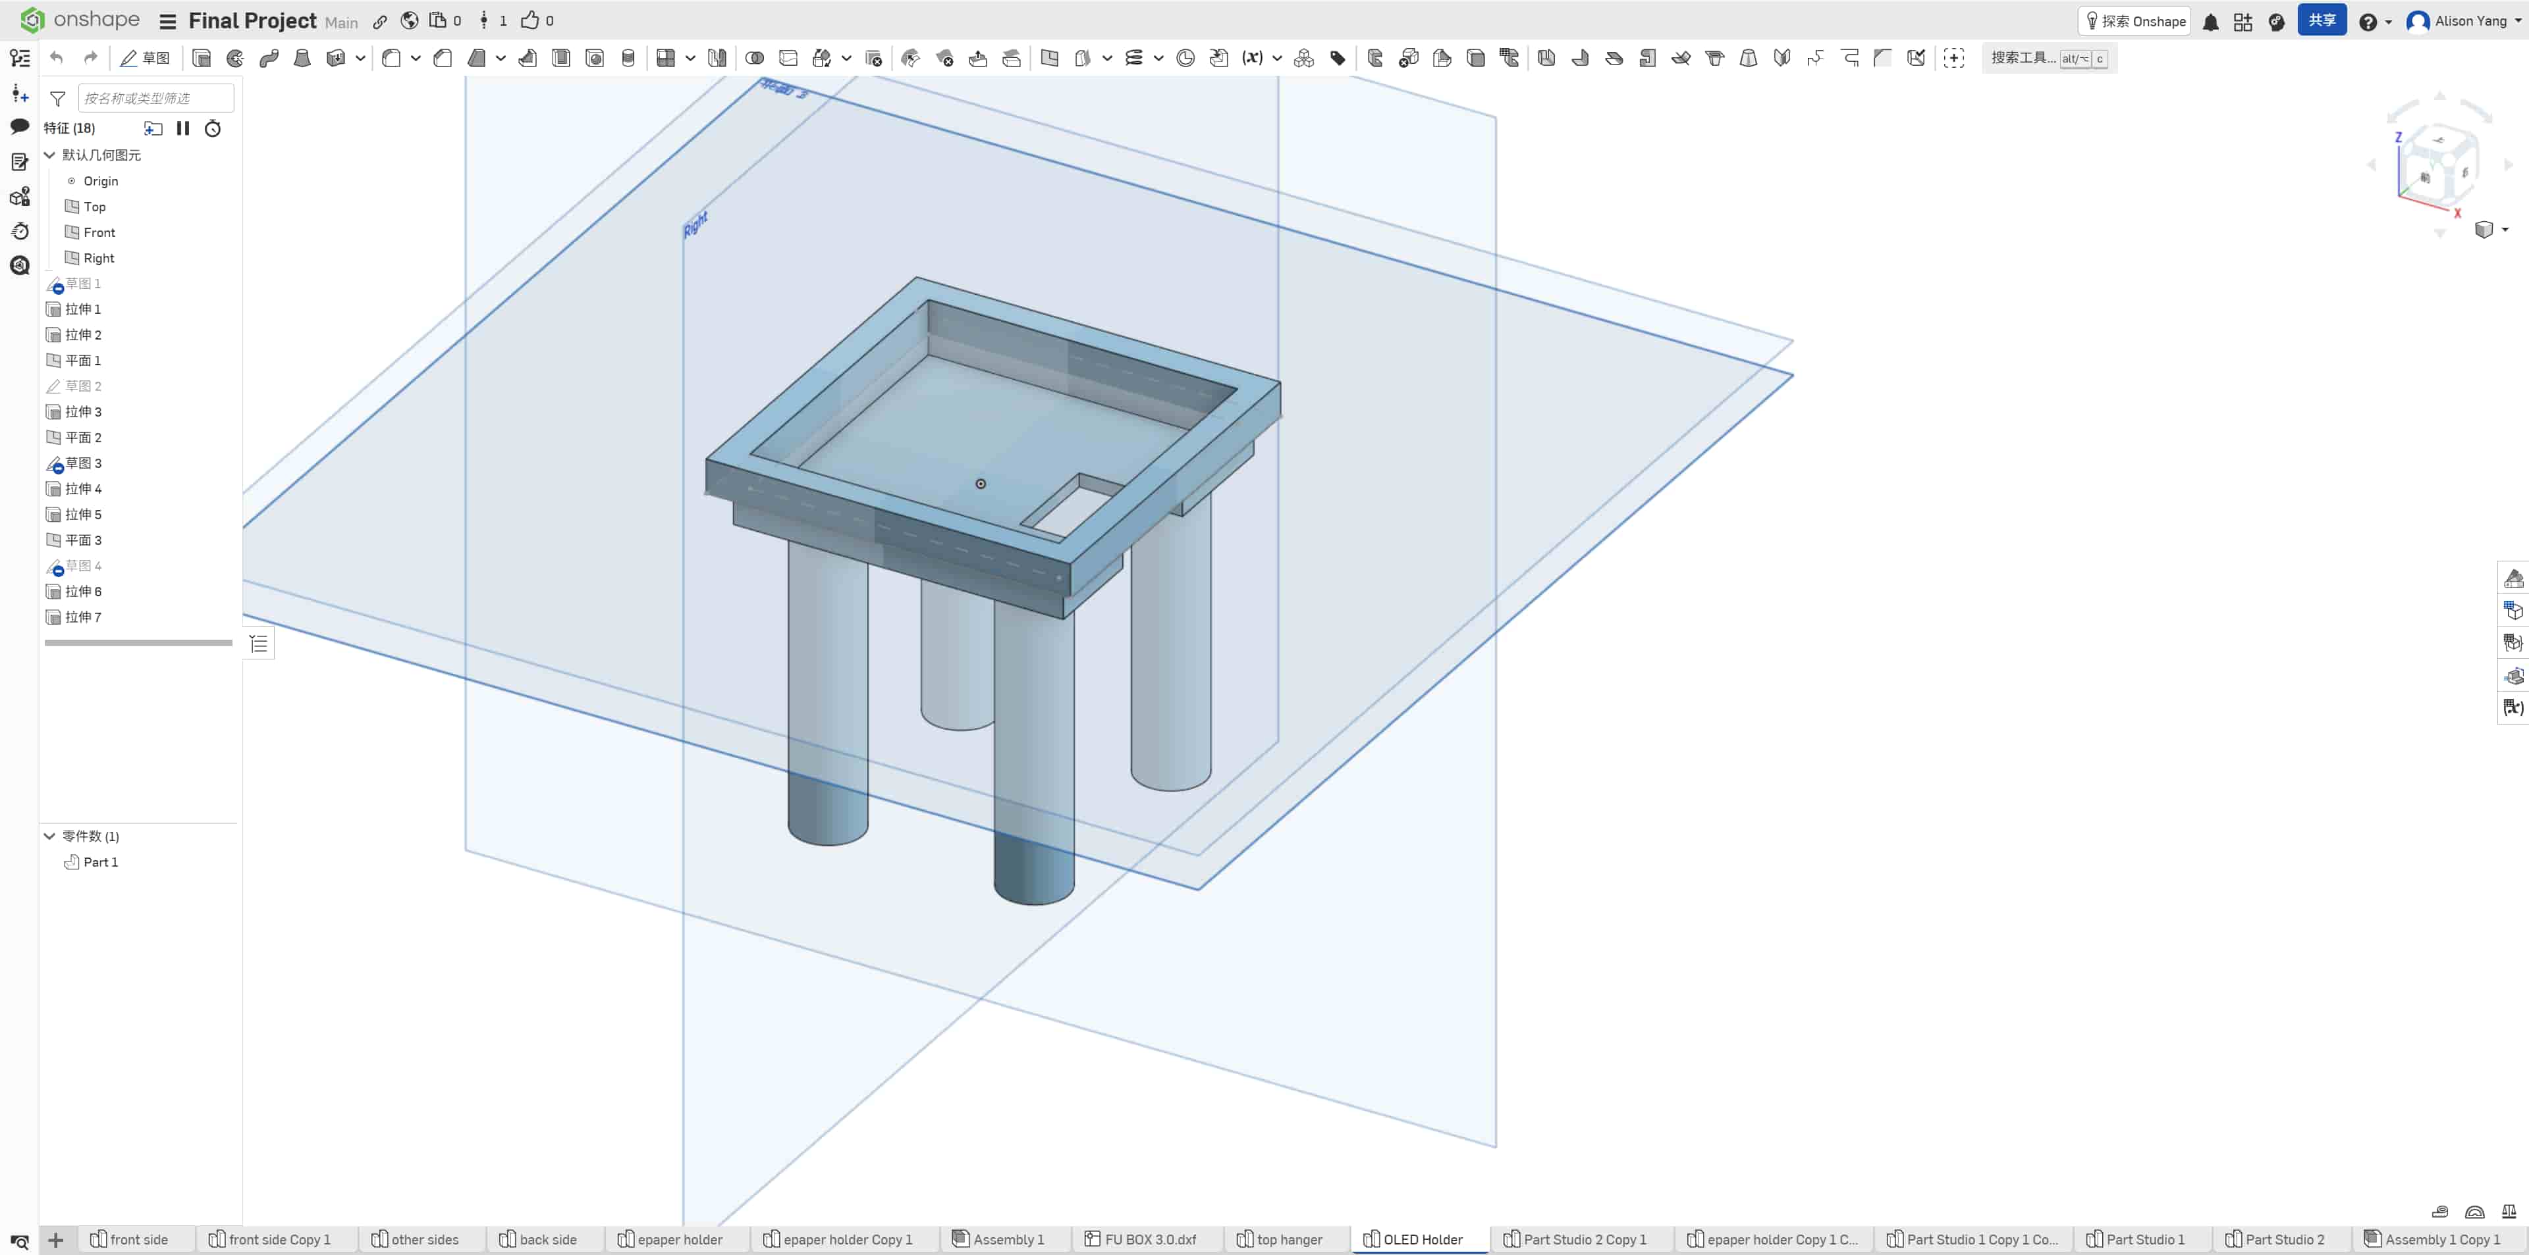
Task: Click the 探索 Onshape button
Action: pos(2135,22)
